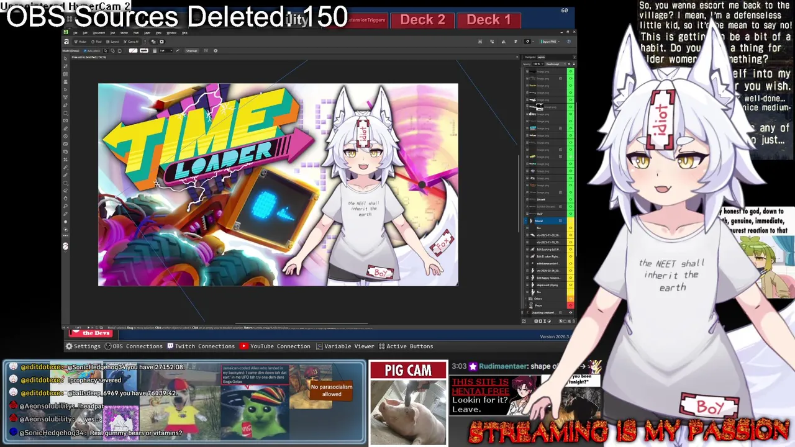
Task: Open context toolbar settings gear
Action: (x=216, y=51)
